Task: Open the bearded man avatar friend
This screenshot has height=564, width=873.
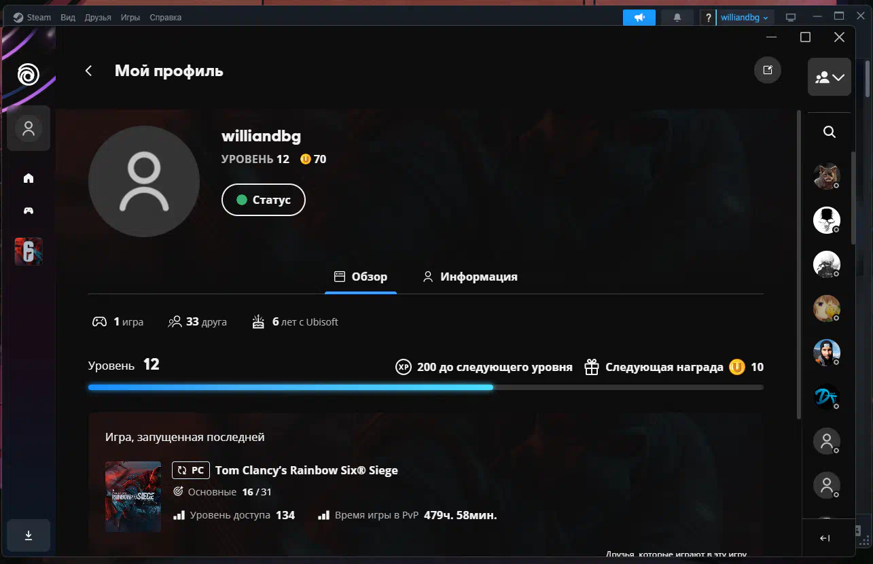Action: click(x=827, y=353)
